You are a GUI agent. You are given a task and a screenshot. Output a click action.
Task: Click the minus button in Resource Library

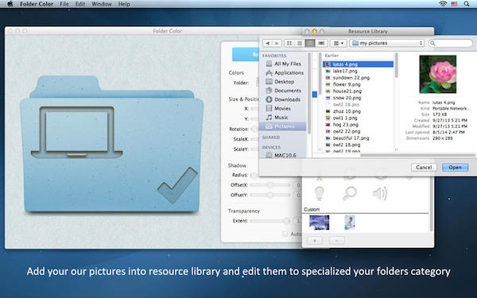(337, 241)
